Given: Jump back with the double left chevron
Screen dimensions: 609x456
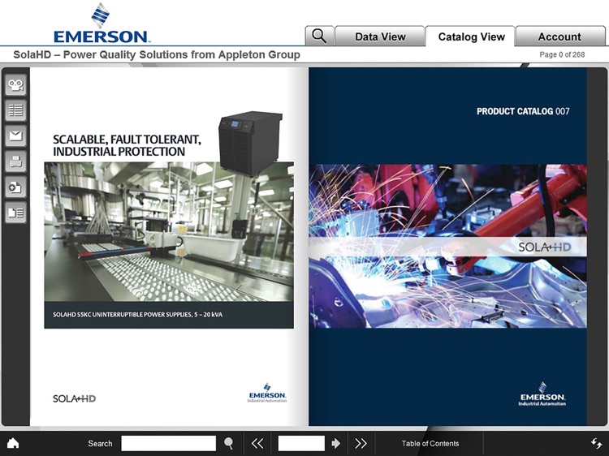Looking at the screenshot, I should click(257, 443).
